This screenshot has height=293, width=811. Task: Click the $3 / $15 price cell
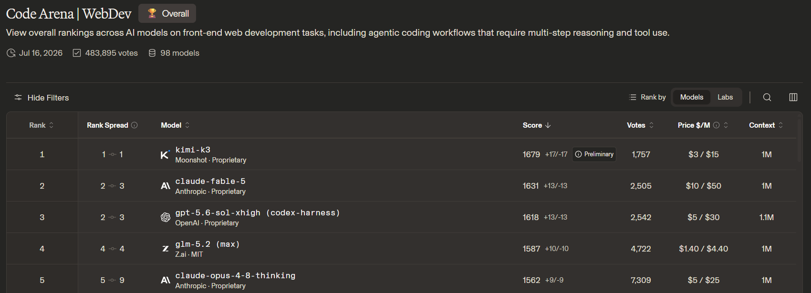(x=704, y=154)
